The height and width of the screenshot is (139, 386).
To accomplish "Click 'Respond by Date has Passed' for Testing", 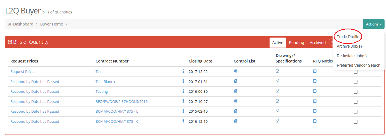I will click(35, 91).
